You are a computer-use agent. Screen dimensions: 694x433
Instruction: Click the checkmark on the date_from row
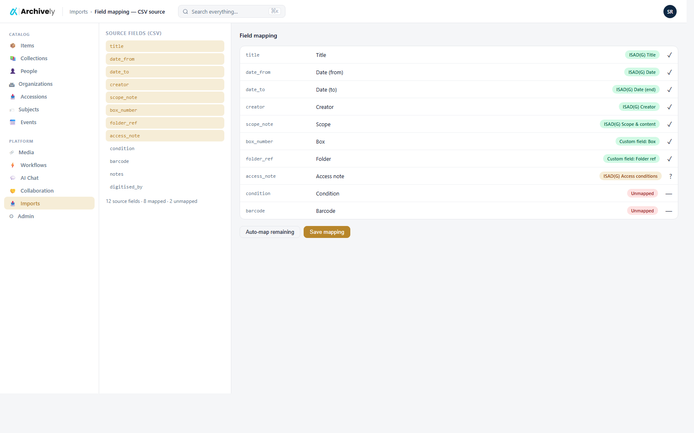point(670,72)
